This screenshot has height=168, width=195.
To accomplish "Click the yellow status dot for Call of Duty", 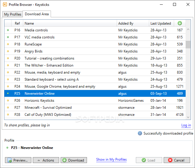I will tap(8, 114).
